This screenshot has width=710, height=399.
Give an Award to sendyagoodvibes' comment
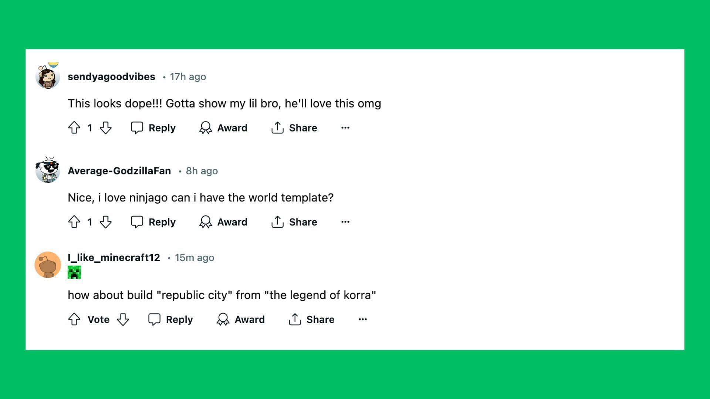pos(223,128)
